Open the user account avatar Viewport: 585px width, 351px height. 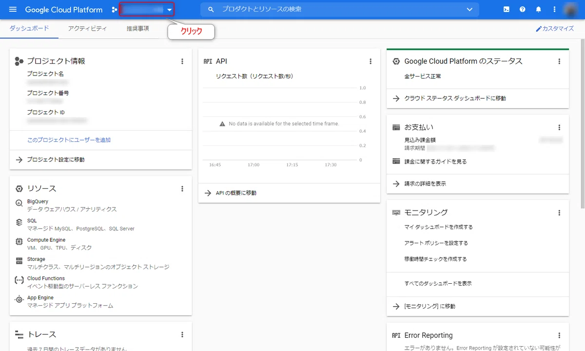click(x=570, y=9)
